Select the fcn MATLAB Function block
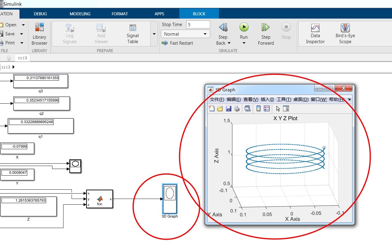The image size is (392, 243). [99, 199]
